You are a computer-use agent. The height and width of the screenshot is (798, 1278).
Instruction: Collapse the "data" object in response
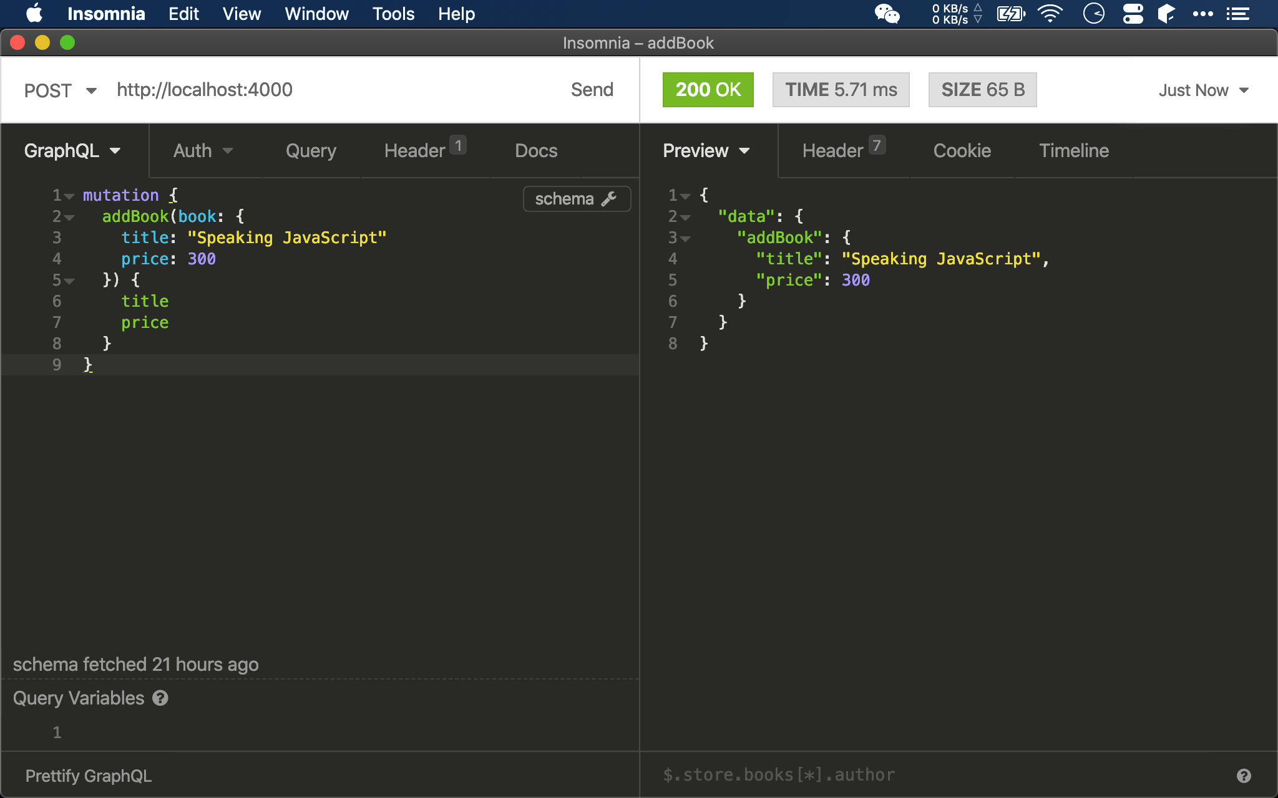tap(685, 218)
